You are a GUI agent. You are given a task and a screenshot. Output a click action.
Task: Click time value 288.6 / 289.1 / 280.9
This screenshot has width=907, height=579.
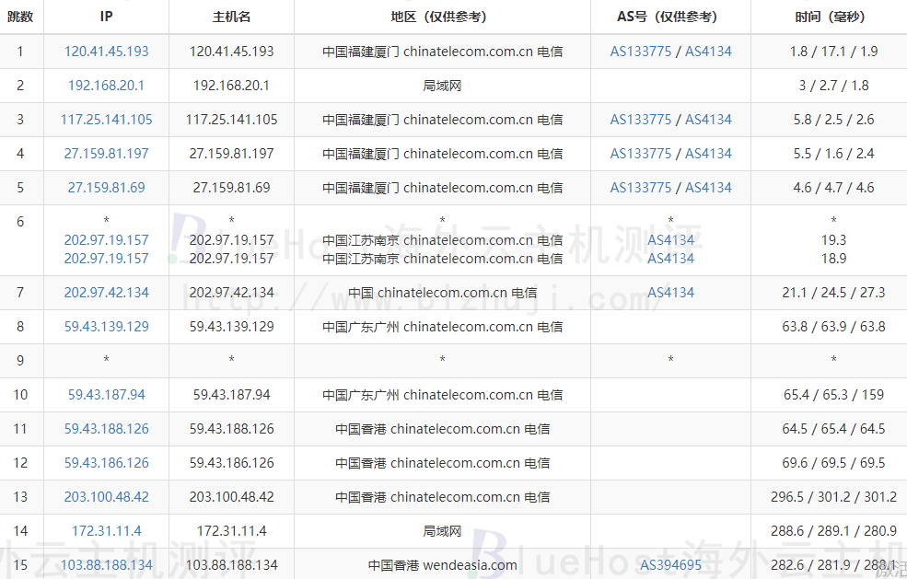point(833,531)
